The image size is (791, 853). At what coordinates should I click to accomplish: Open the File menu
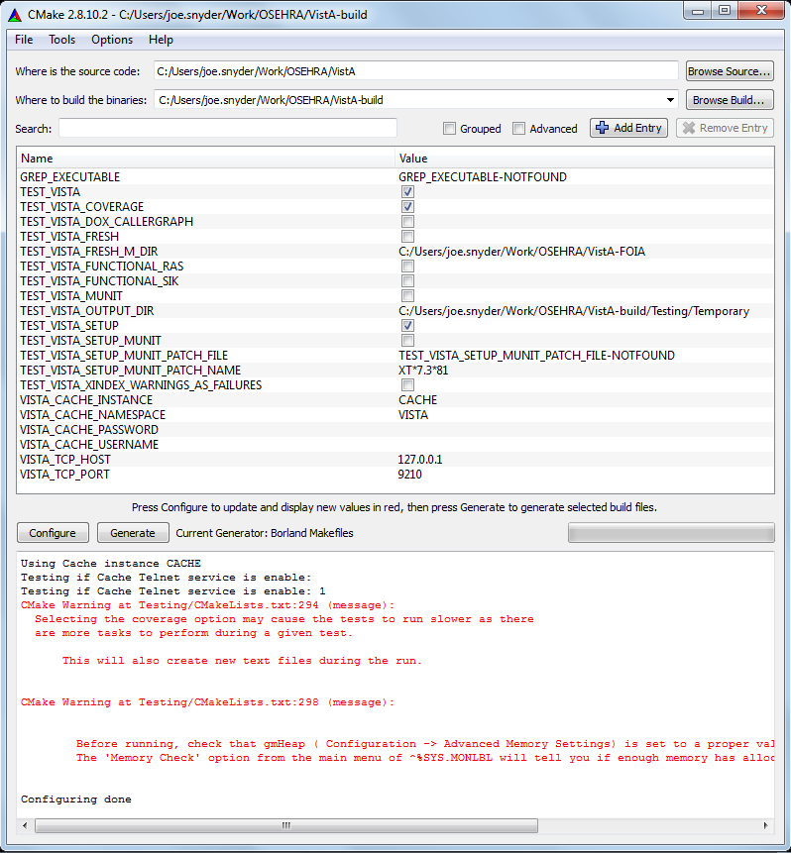(x=24, y=40)
